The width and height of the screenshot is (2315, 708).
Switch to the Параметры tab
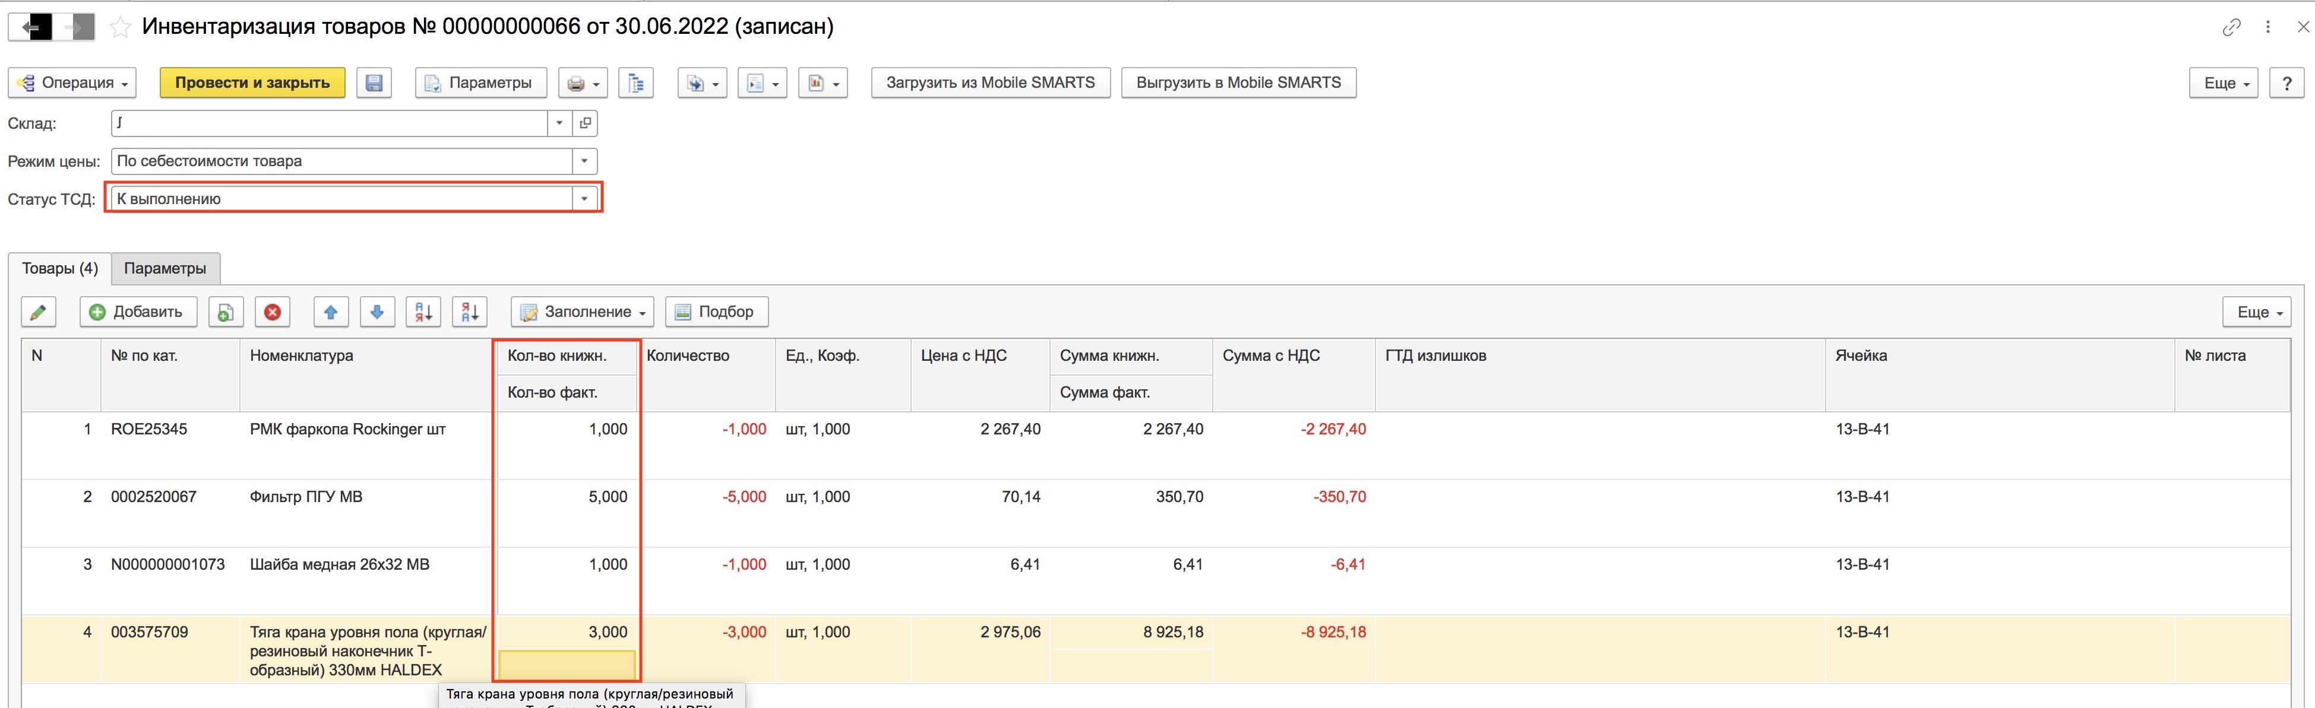165,269
